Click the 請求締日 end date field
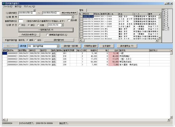 (51, 13)
